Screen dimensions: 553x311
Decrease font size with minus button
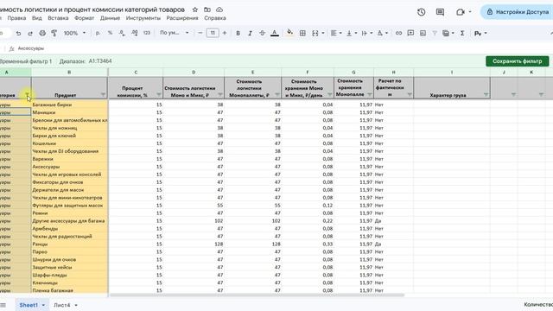pos(200,33)
